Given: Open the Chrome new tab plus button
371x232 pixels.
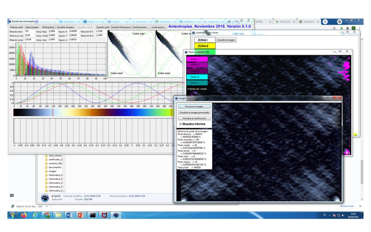Looking at the screenshot, I should coord(325,22).
